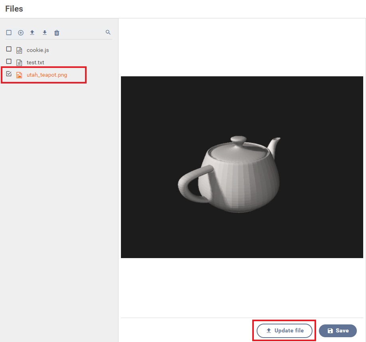Screen dimensions: 366x342
Task: Open cookie.js from the file list
Action: 38,50
